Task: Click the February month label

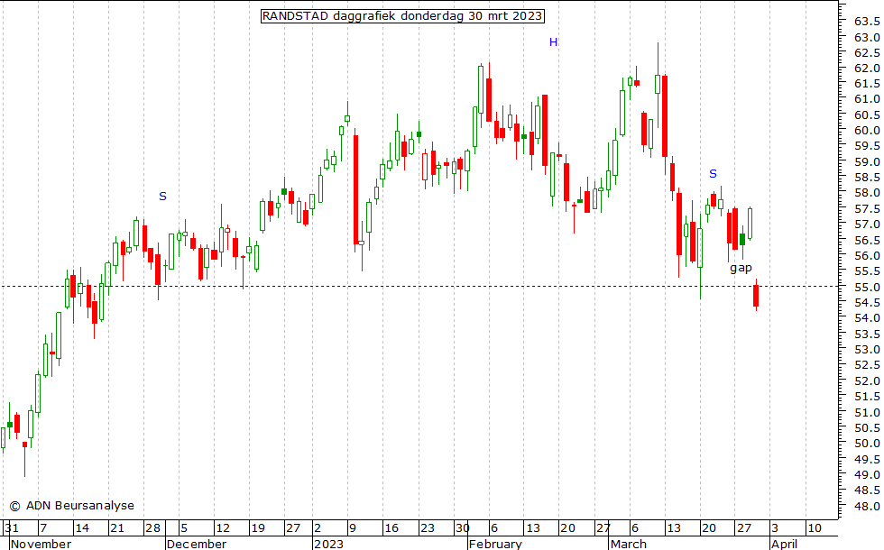Action: click(x=495, y=544)
